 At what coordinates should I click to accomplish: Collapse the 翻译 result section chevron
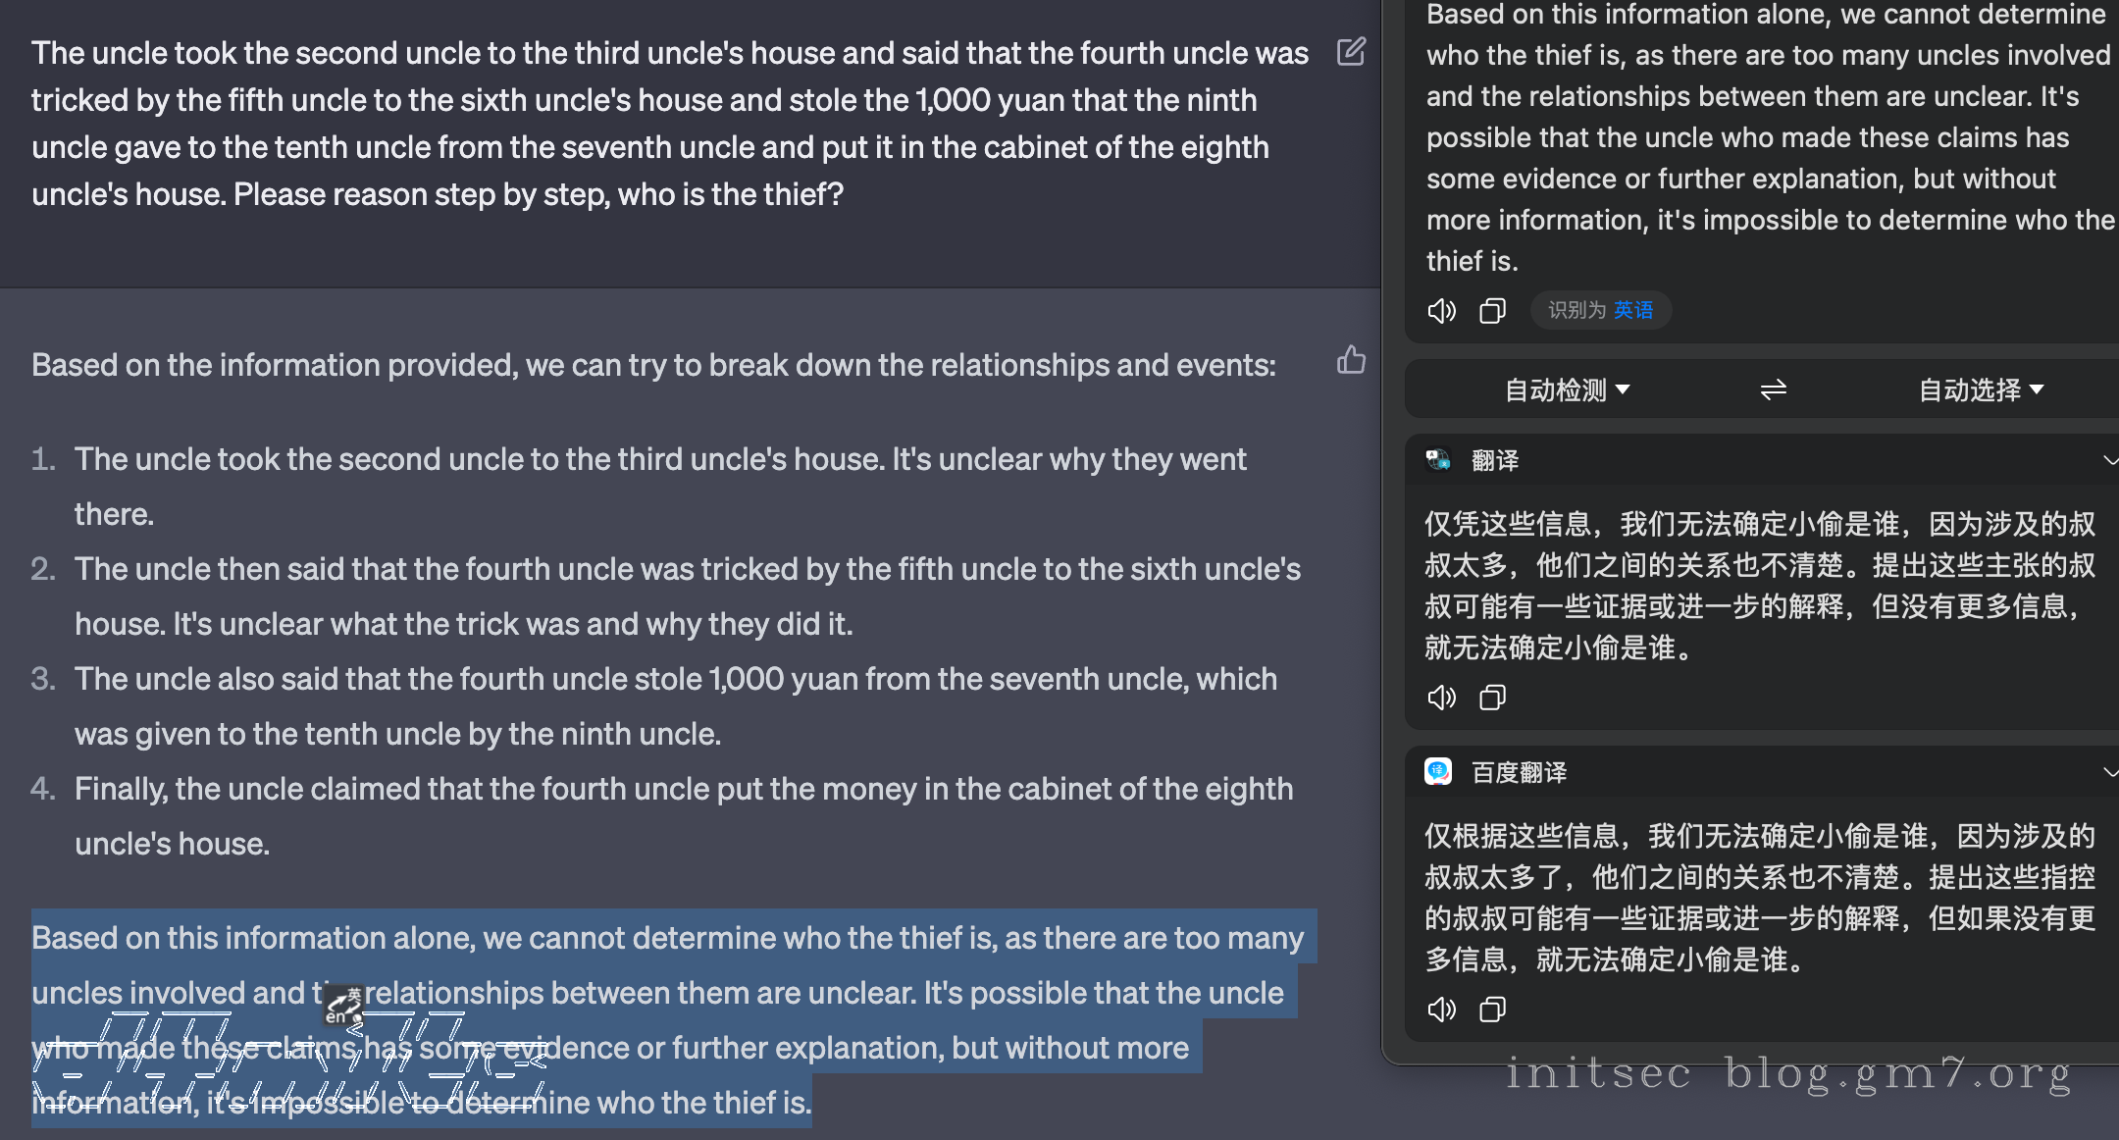coord(2109,460)
